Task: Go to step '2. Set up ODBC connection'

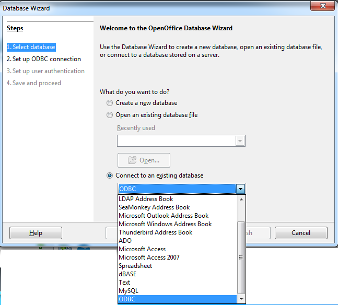Action: pos(44,59)
